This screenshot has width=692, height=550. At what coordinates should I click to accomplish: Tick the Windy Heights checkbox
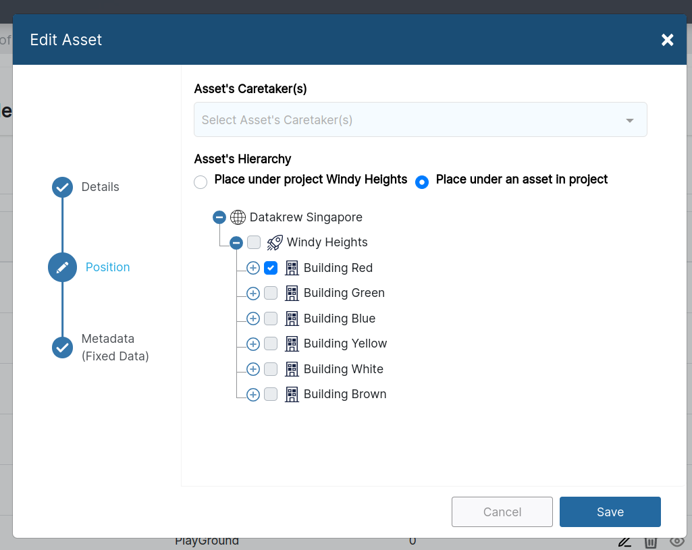coord(254,242)
